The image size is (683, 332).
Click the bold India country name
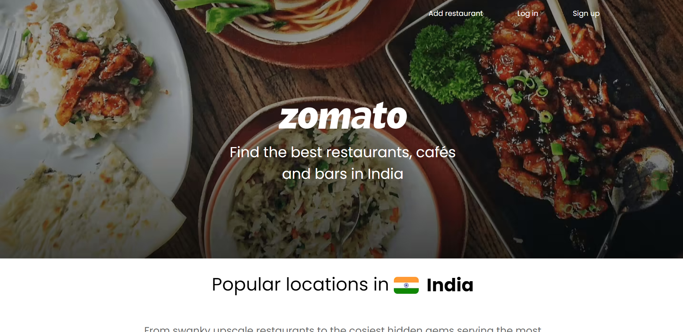[450, 285]
